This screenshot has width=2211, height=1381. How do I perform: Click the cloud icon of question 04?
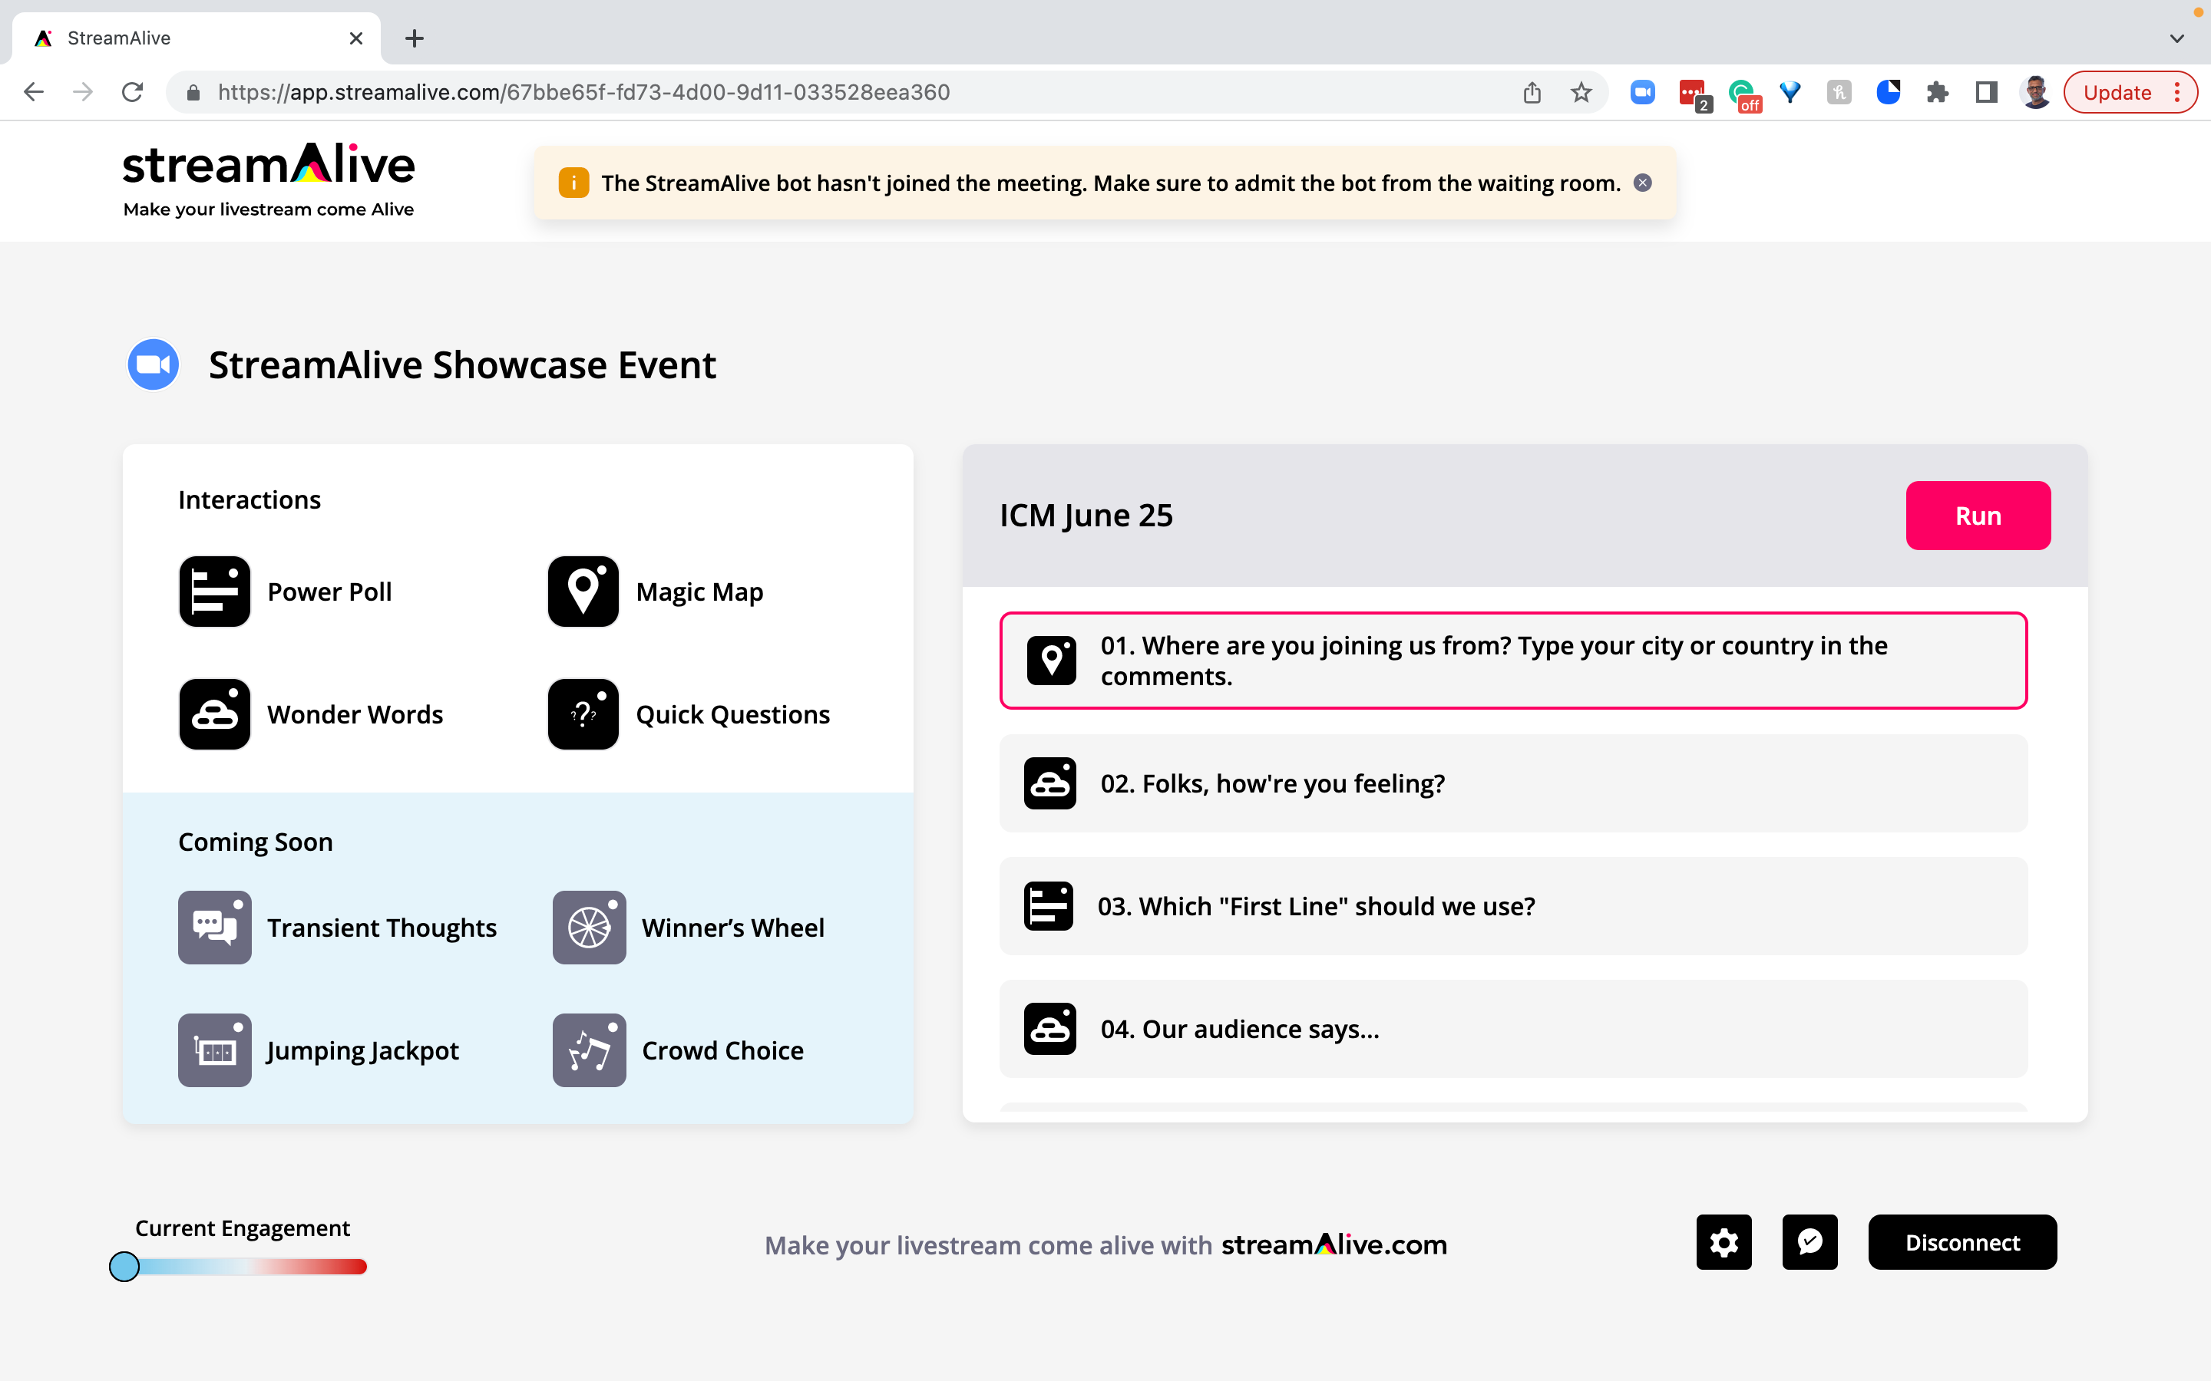[1049, 1030]
